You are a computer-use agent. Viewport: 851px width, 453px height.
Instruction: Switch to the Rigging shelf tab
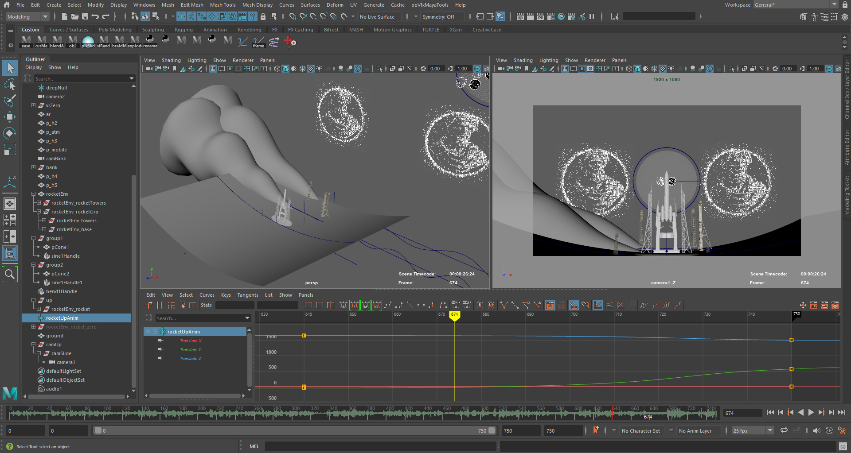tap(183, 30)
